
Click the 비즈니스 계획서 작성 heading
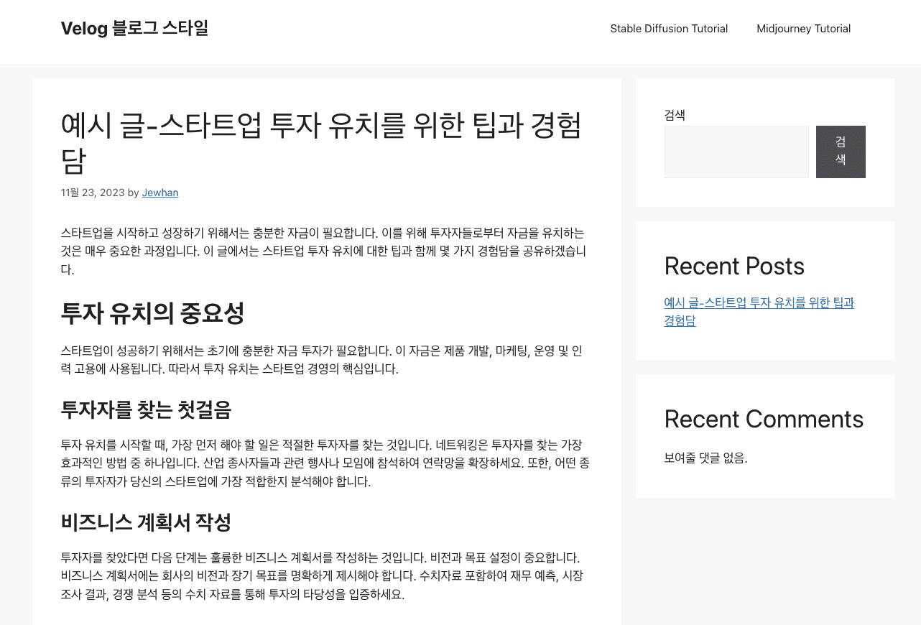[146, 522]
